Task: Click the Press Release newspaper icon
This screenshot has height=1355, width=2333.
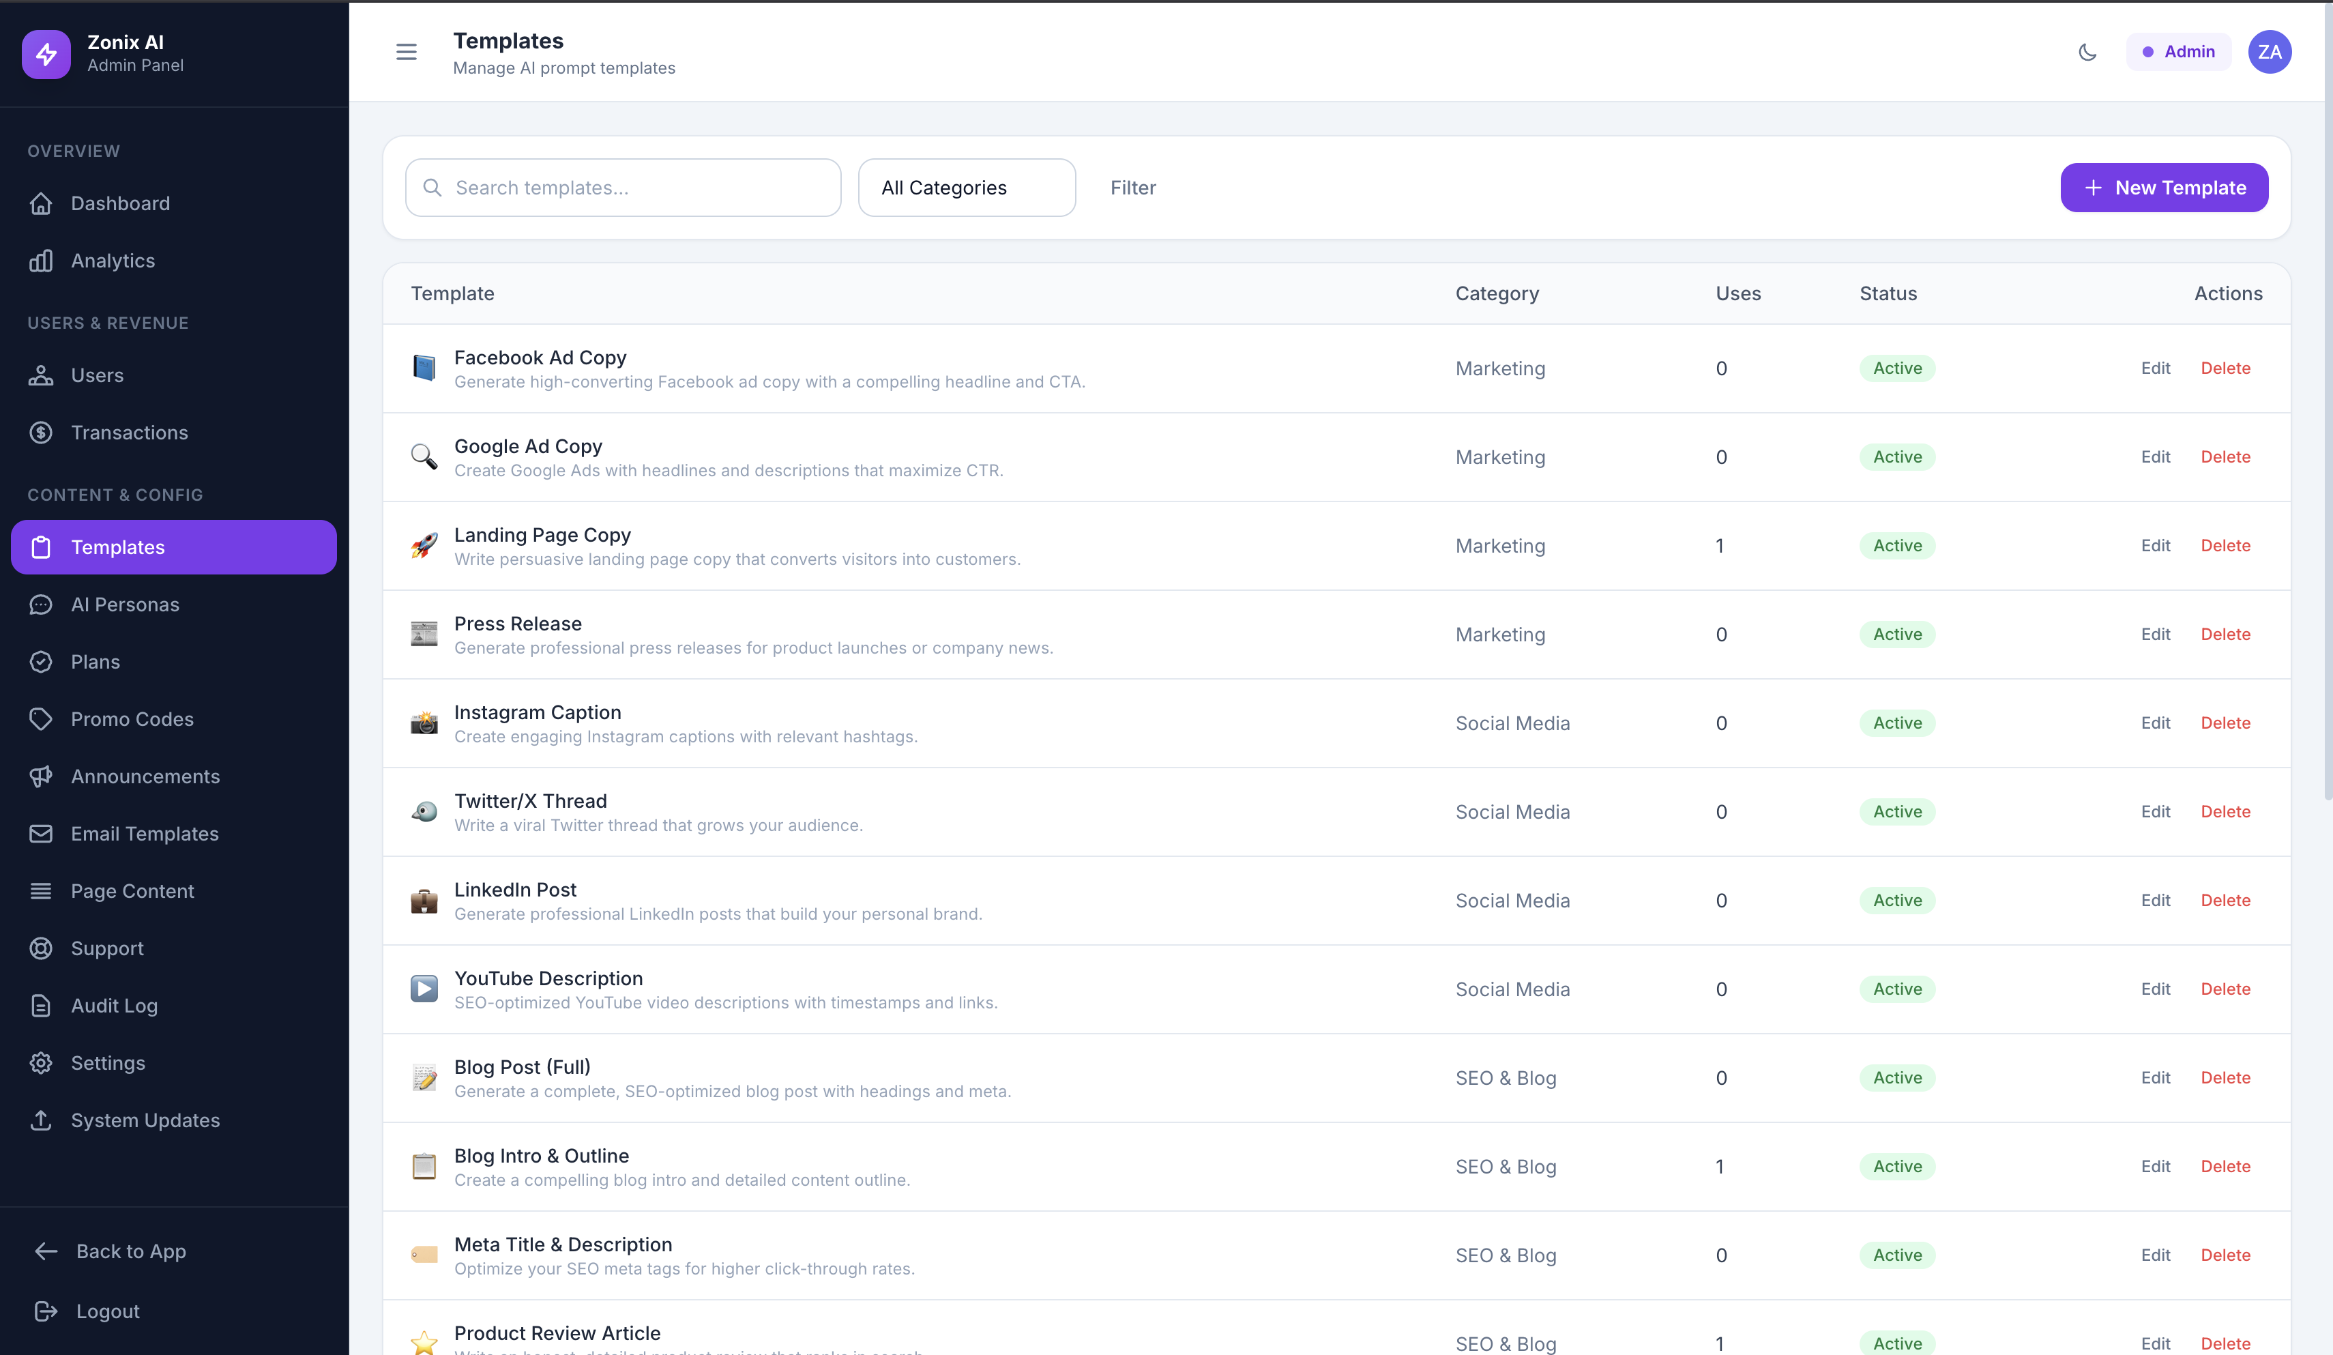Action: [424, 635]
